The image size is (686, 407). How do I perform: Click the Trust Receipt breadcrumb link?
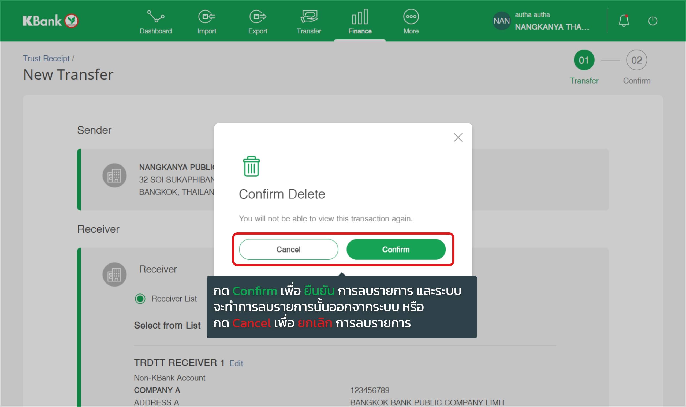point(46,58)
